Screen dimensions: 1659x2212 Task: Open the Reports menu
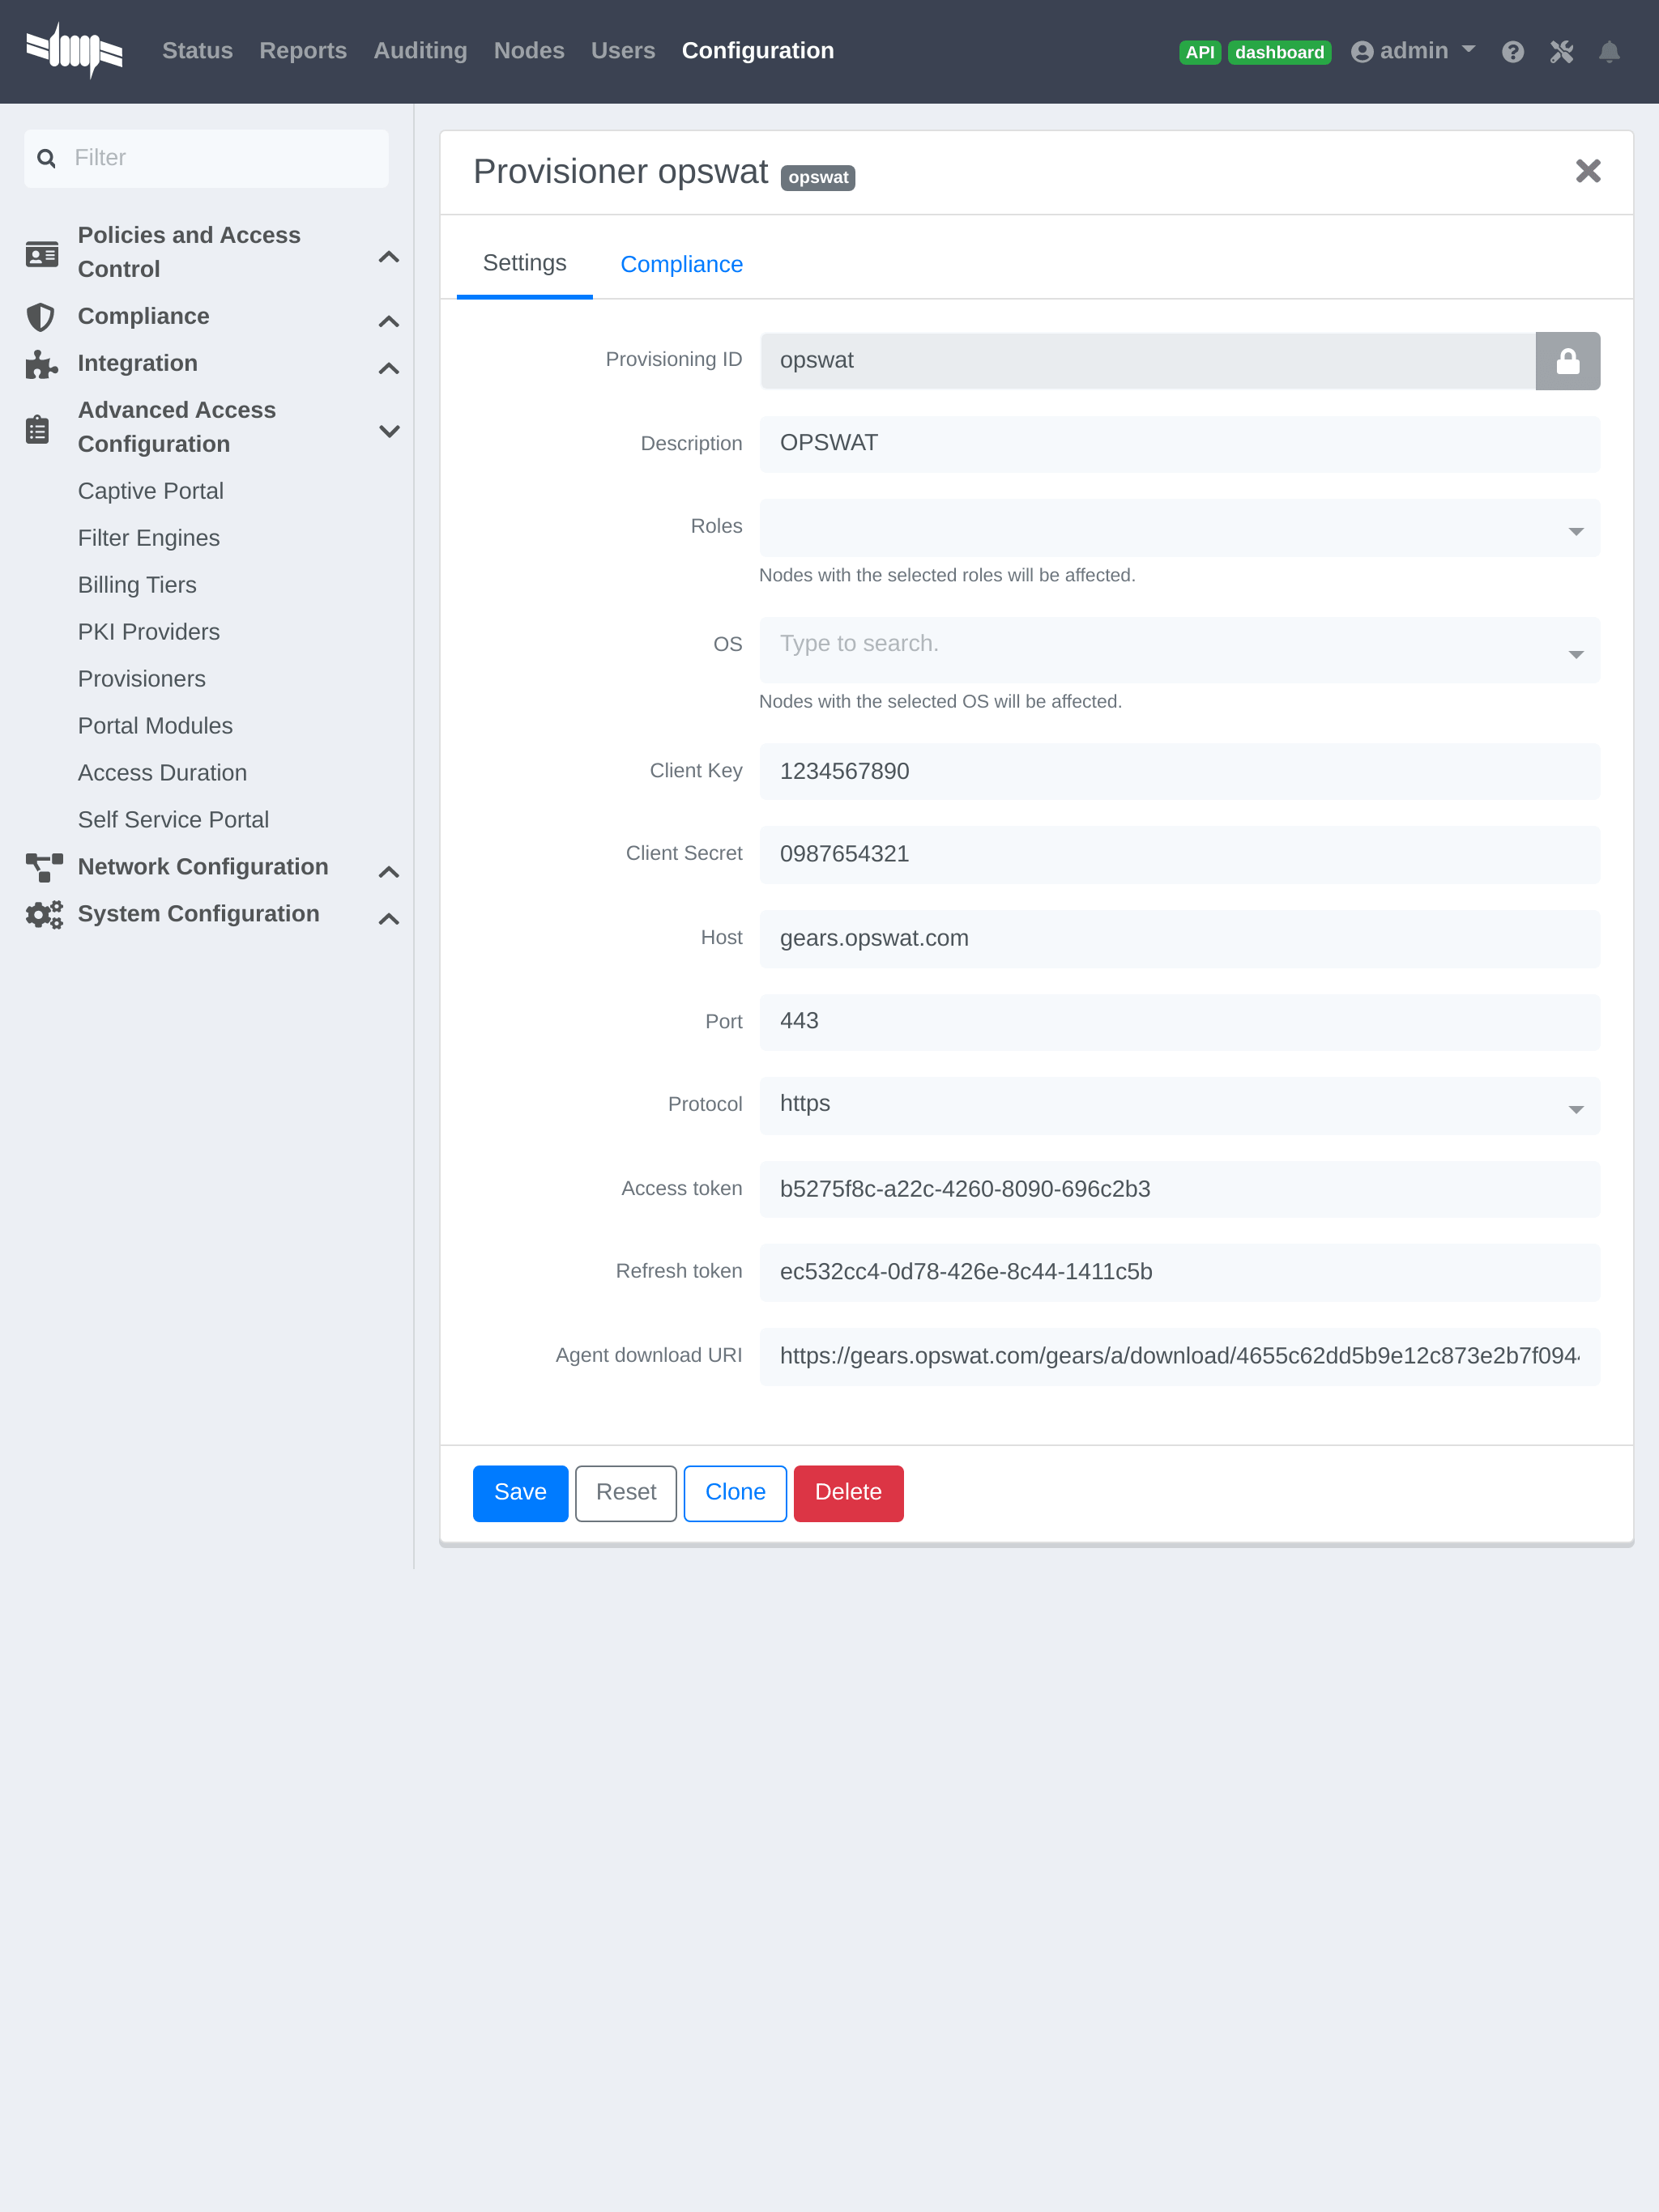pos(303,51)
